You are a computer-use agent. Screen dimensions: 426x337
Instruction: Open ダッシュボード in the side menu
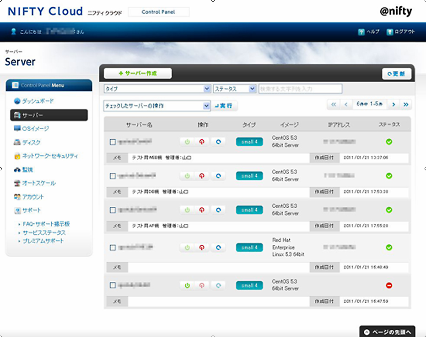[x=38, y=101]
